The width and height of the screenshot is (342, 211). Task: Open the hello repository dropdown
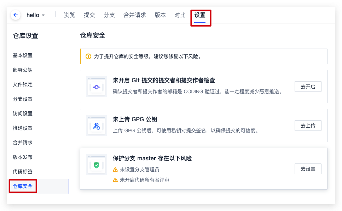pos(35,15)
